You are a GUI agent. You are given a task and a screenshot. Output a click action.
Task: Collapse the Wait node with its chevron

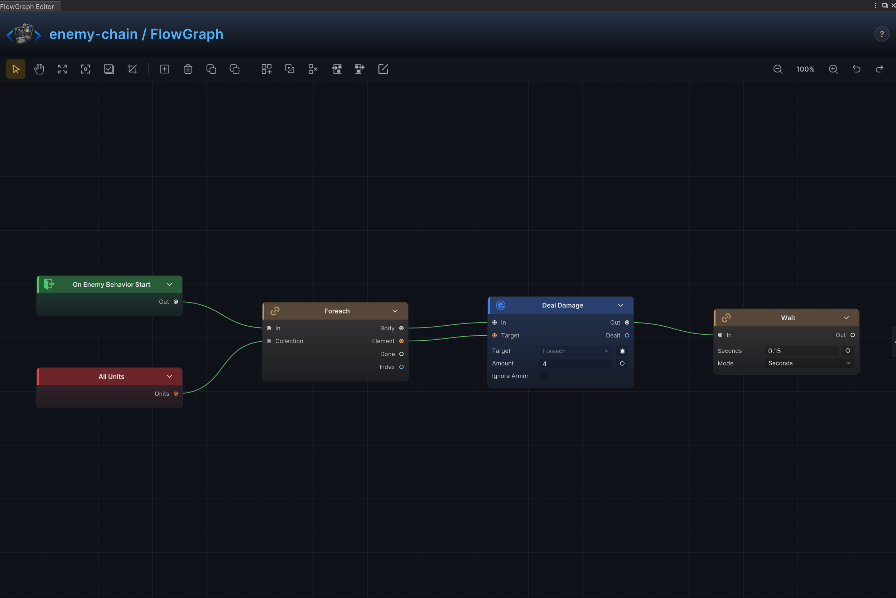tap(846, 318)
